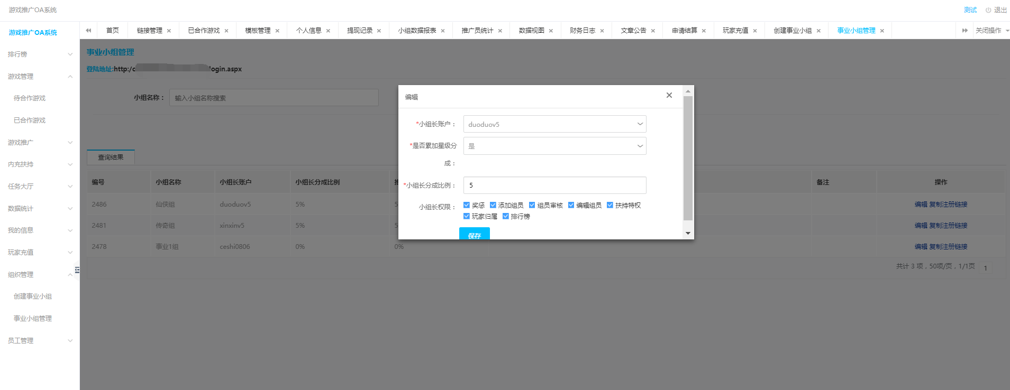Expand the 数据统计 sidebar menu
The image size is (1010, 390).
point(40,209)
